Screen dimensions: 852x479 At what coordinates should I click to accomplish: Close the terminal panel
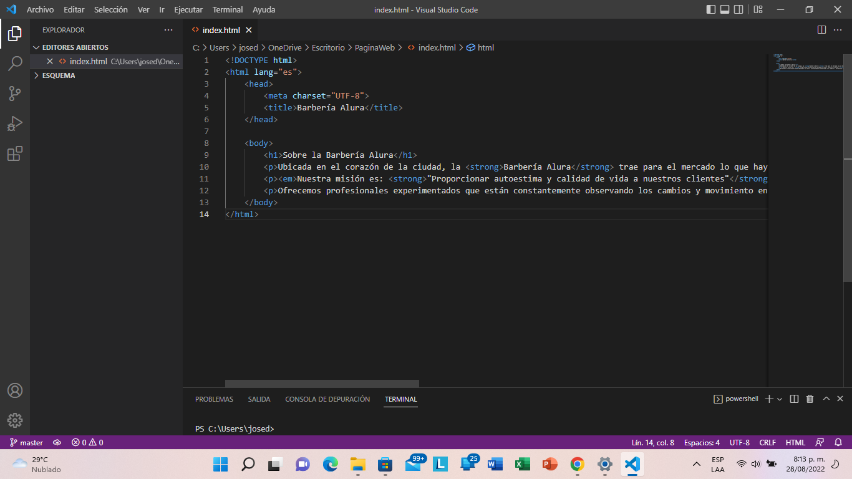click(840, 399)
